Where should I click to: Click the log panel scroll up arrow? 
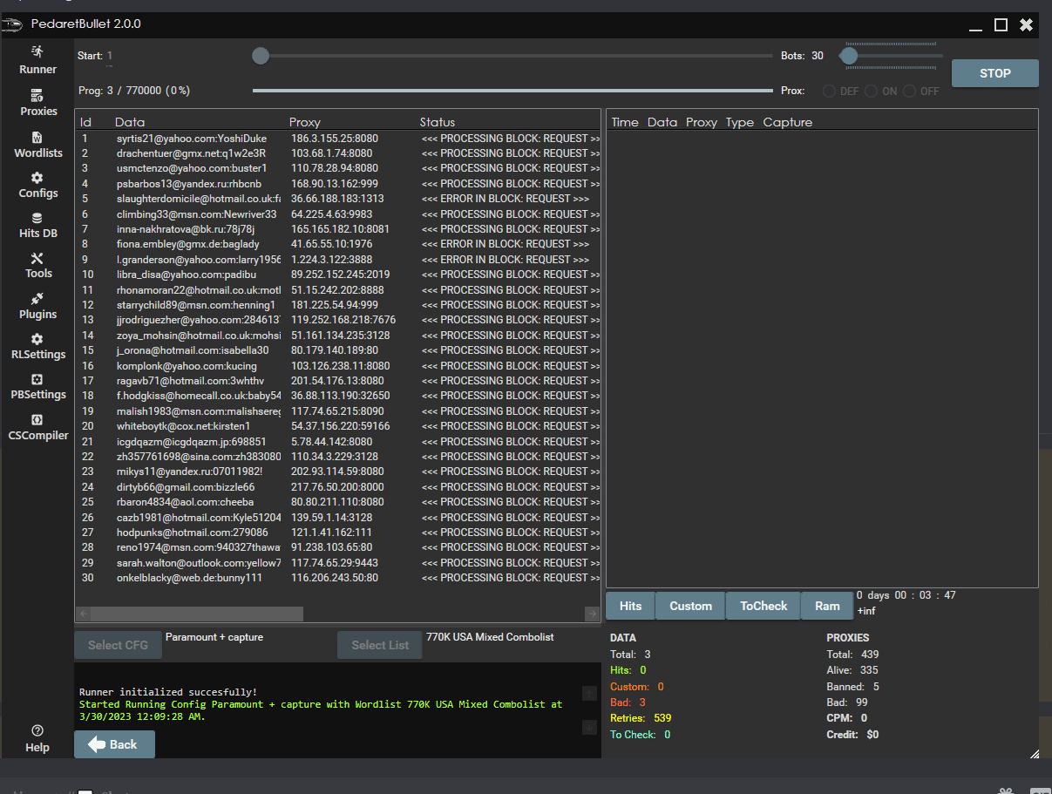(589, 694)
